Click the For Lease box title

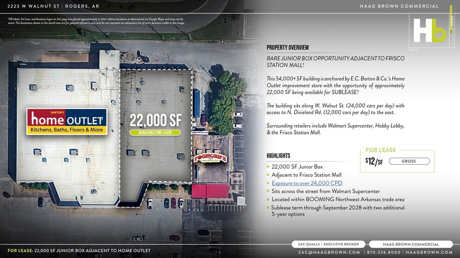(x=381, y=150)
